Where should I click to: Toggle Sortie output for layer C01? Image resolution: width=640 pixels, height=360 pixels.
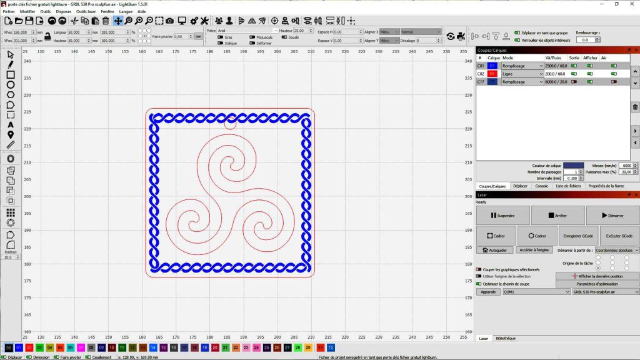click(574, 66)
